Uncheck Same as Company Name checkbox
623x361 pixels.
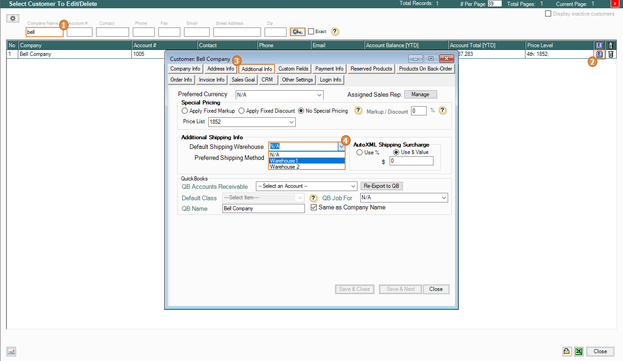click(314, 208)
